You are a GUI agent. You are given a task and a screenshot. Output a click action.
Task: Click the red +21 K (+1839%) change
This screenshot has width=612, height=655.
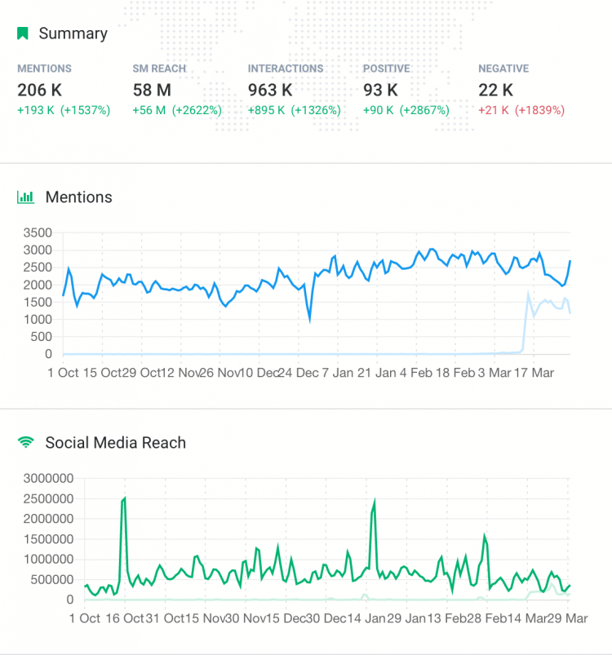click(521, 110)
